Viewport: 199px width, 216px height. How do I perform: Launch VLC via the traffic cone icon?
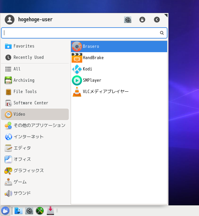click(x=77, y=92)
